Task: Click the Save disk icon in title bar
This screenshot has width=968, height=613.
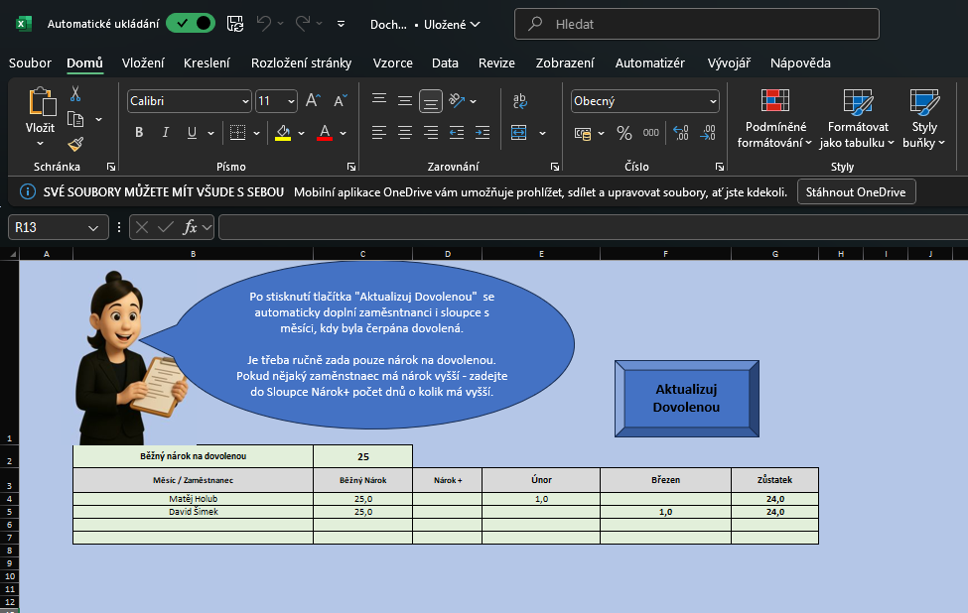Action: (235, 24)
